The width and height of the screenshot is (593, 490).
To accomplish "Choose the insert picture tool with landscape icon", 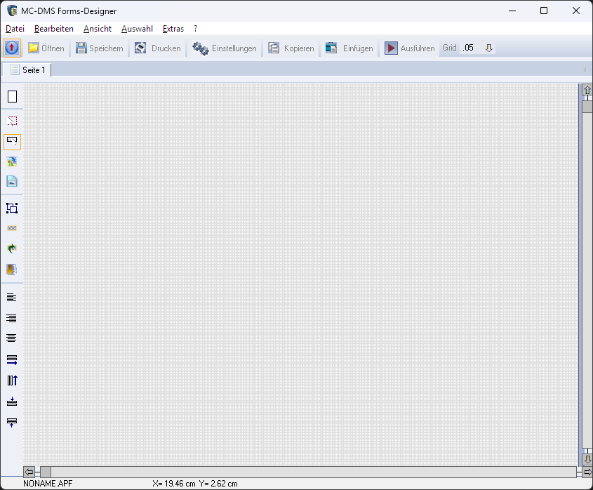I will click(12, 161).
